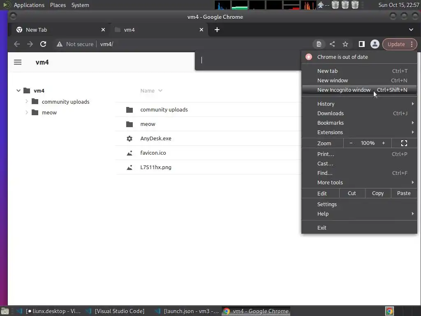
Task: Click the address bar URL vm4/
Action: [106, 44]
